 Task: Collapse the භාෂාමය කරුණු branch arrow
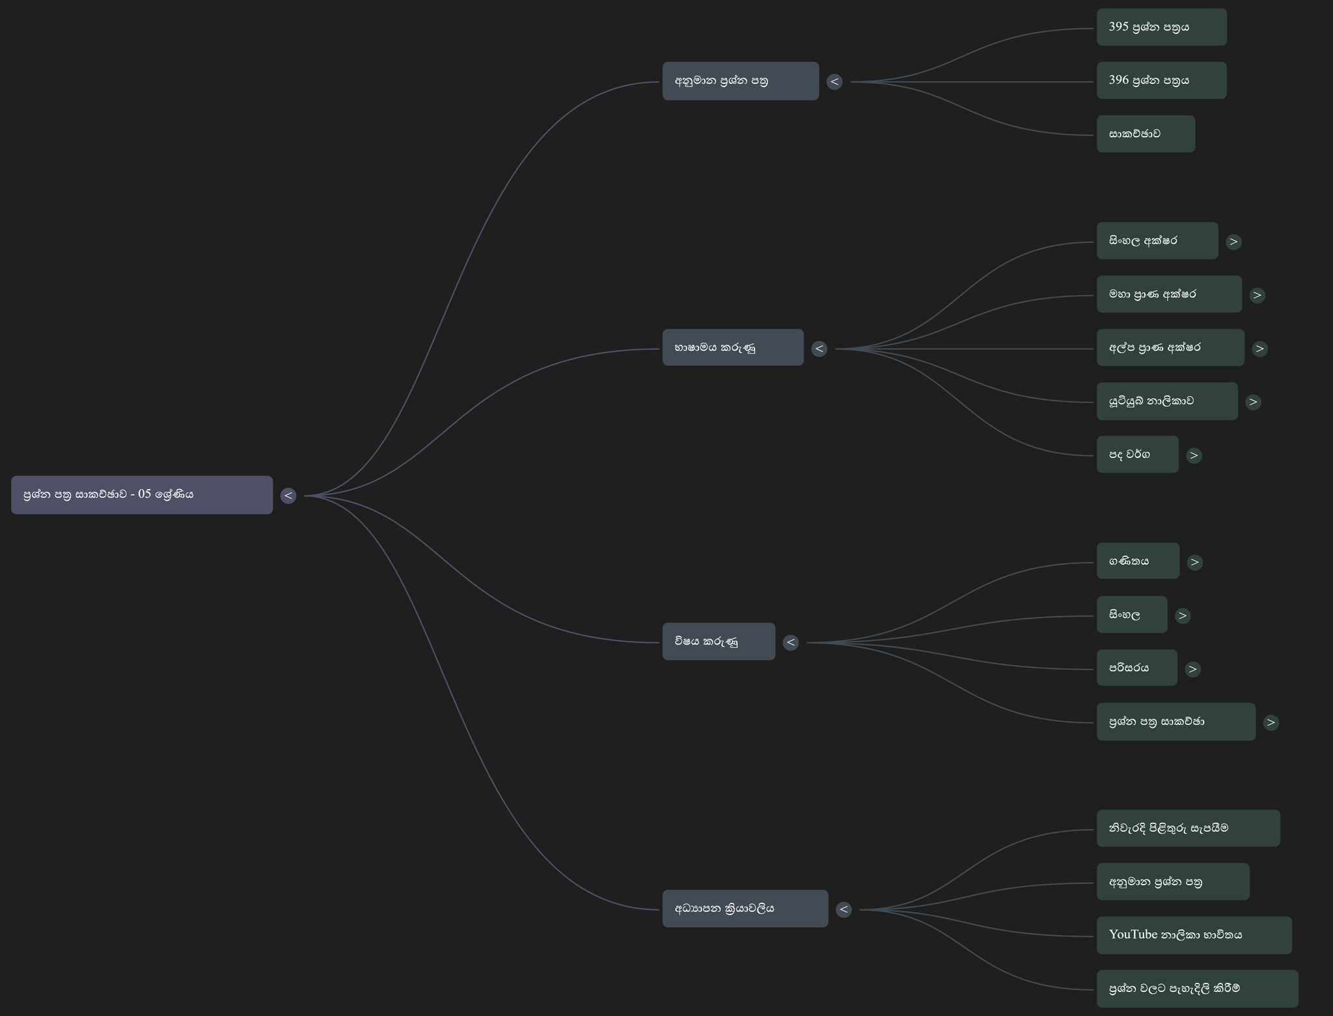point(819,349)
